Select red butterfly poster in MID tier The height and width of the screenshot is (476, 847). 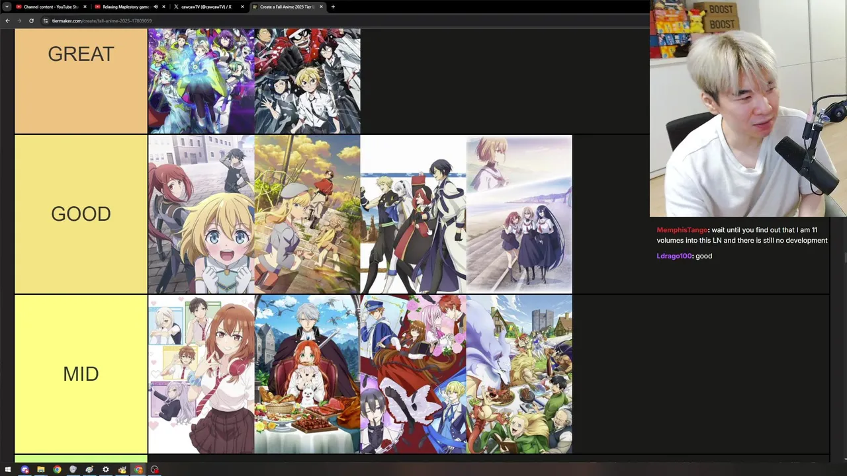(x=414, y=374)
